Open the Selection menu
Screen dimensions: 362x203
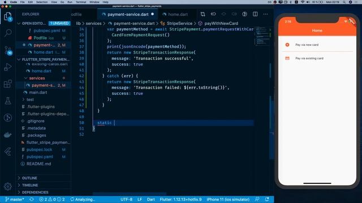pyautogui.click(x=42, y=2)
